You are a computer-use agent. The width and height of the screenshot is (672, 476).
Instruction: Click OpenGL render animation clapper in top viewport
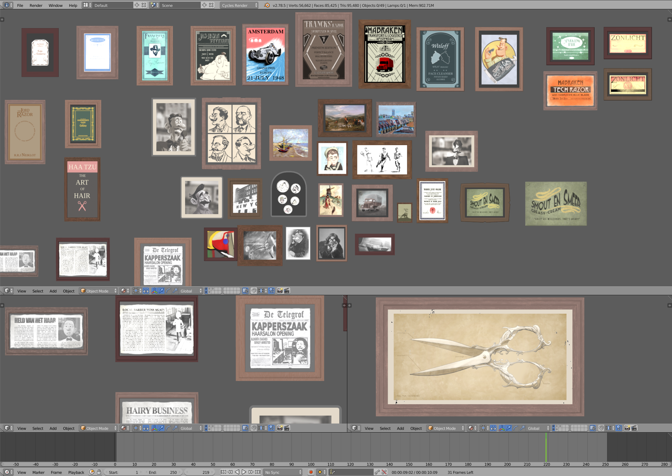click(x=287, y=291)
